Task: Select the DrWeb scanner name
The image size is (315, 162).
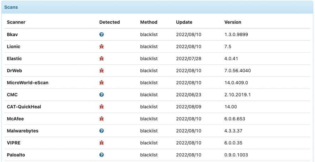Action: [15, 71]
